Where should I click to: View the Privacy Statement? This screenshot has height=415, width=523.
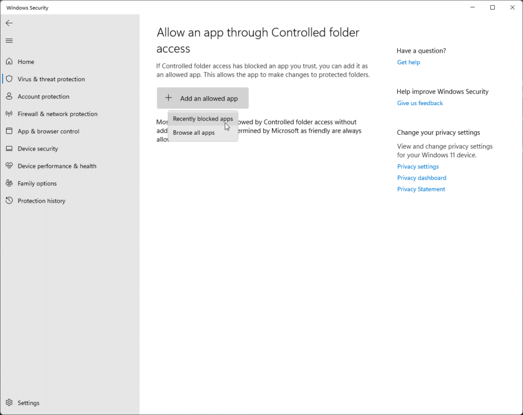click(421, 189)
